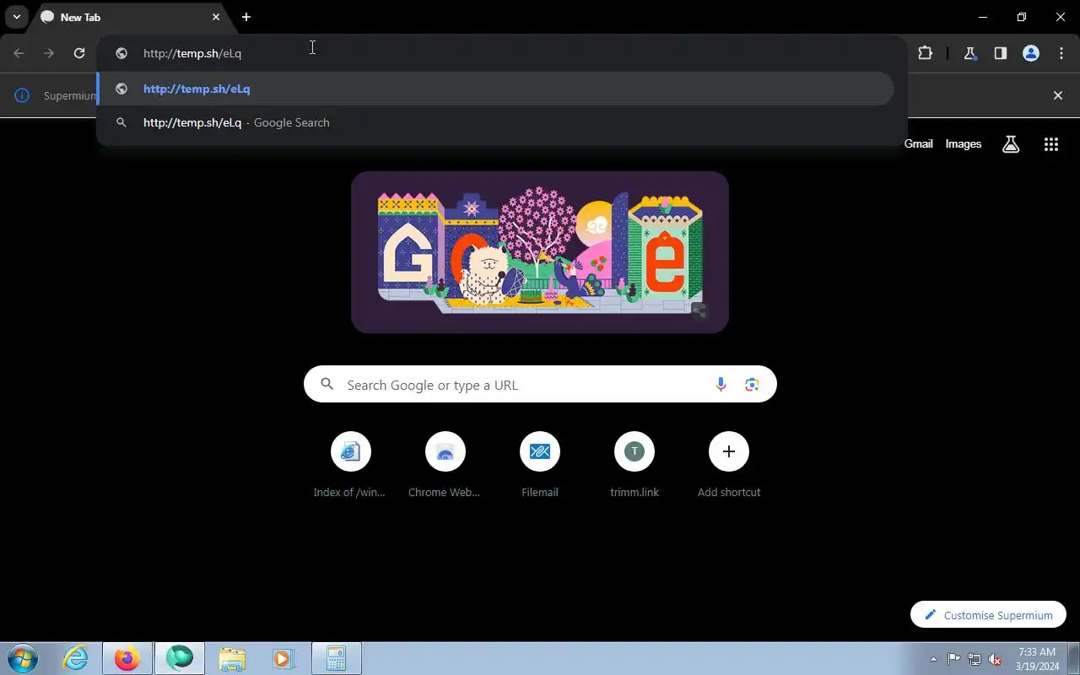Click the Show desktop button

[1073, 658]
